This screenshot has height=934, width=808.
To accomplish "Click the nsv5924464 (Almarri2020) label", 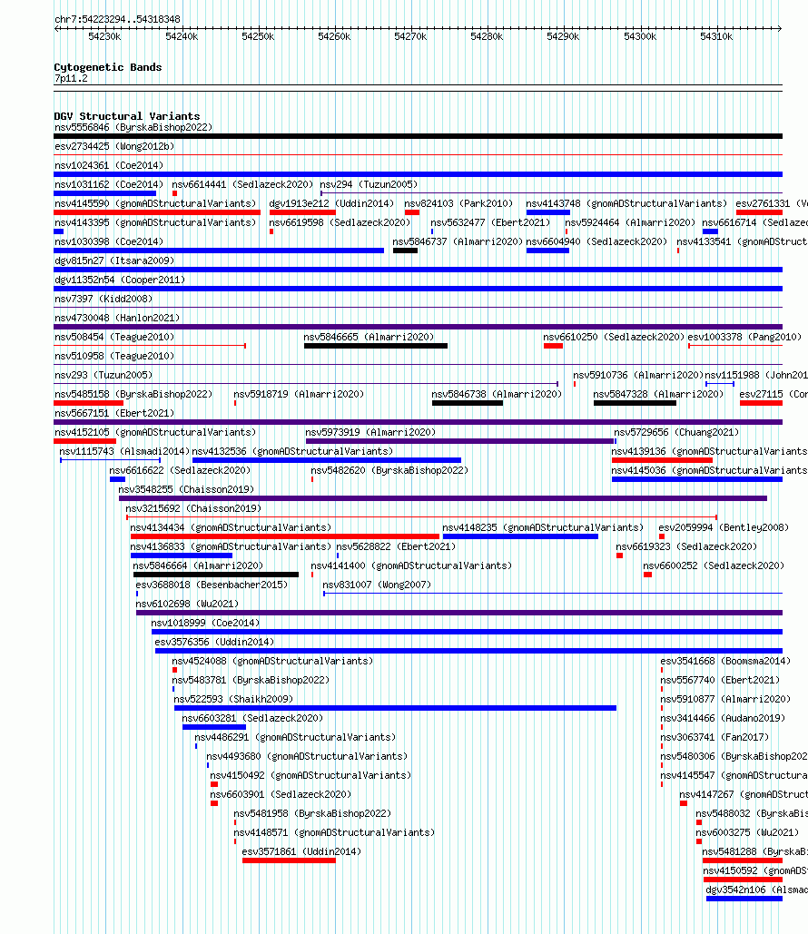I will [630, 222].
